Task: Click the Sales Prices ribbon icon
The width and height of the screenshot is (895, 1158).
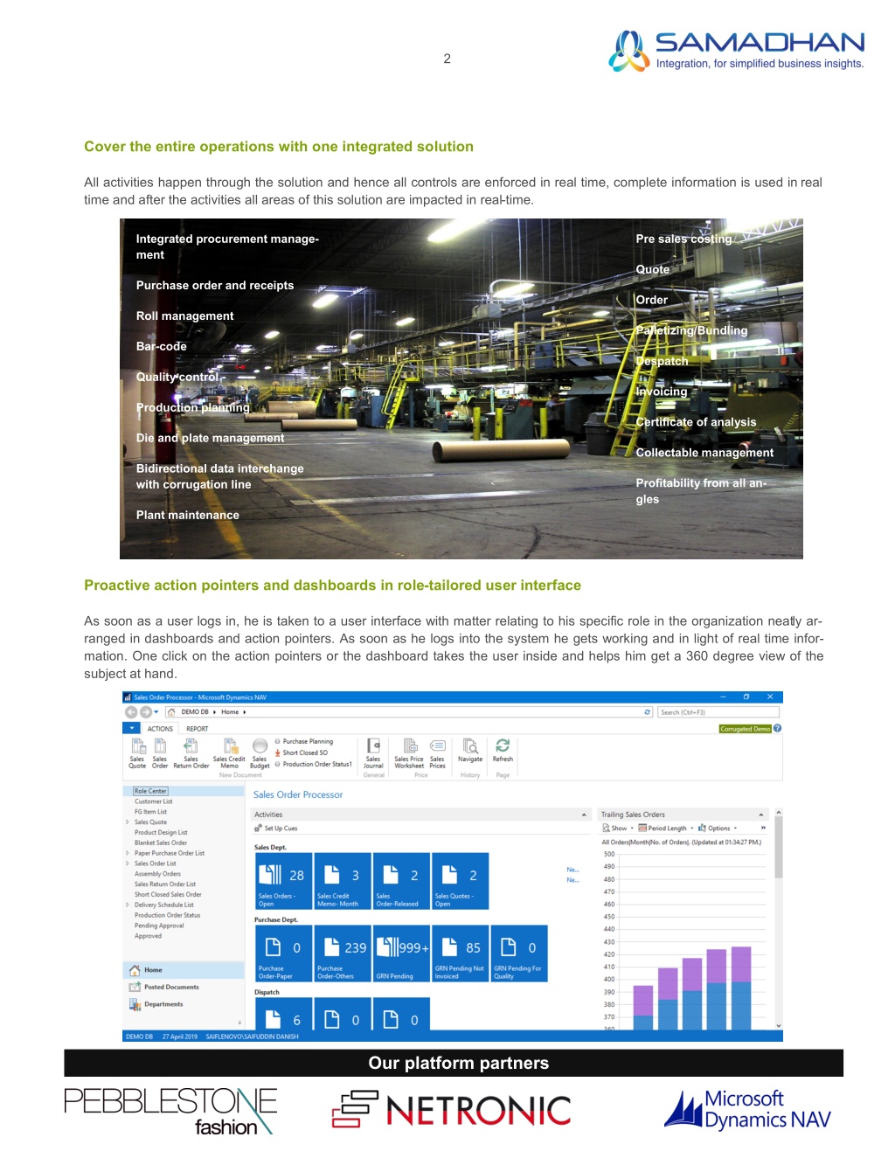Action: point(438,746)
